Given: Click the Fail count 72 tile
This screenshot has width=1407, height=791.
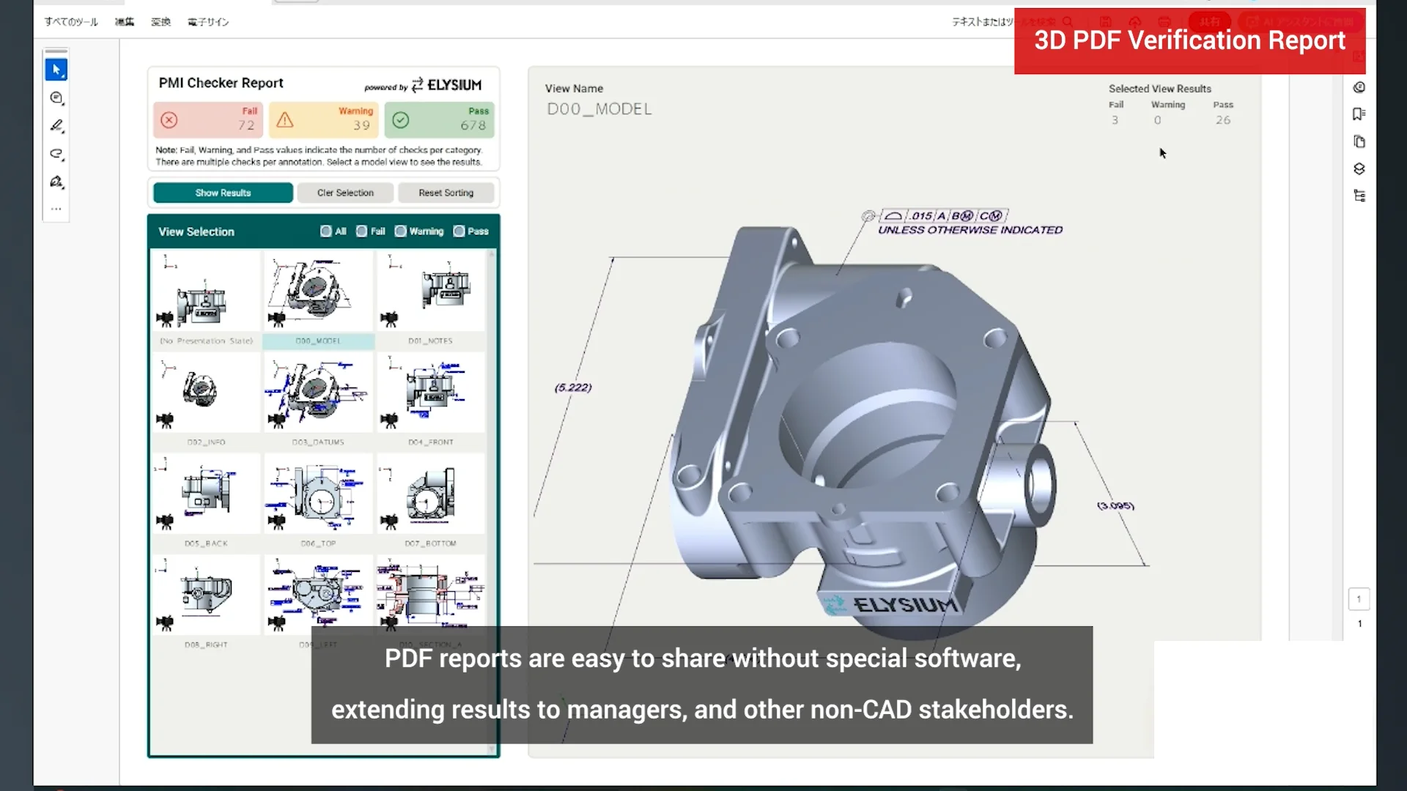Looking at the screenshot, I should tap(208, 120).
